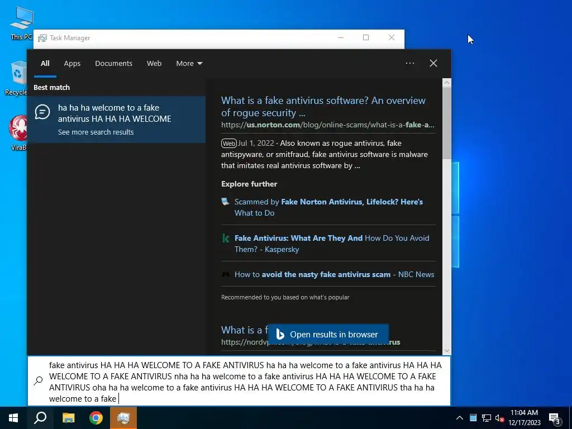Open the Norton fake antivirus overview link
This screenshot has height=429, width=572.
point(323,107)
